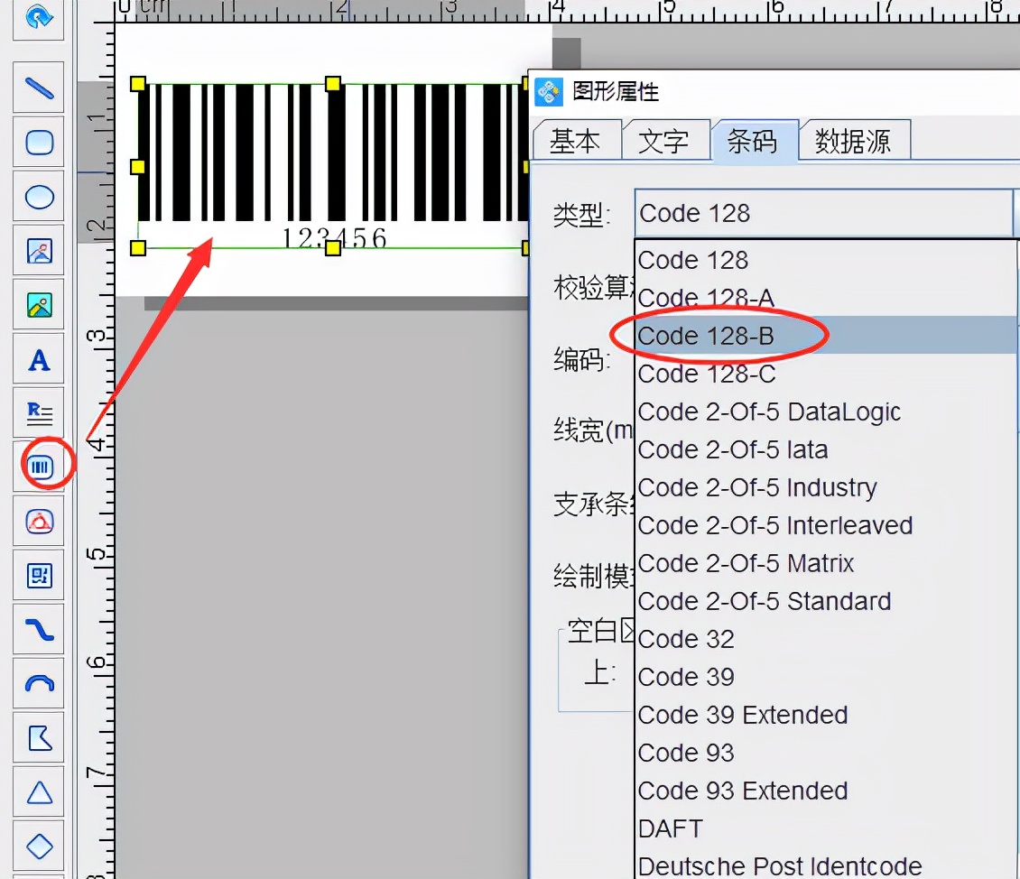
Task: Select the triangle shape tool
Action: [38, 792]
